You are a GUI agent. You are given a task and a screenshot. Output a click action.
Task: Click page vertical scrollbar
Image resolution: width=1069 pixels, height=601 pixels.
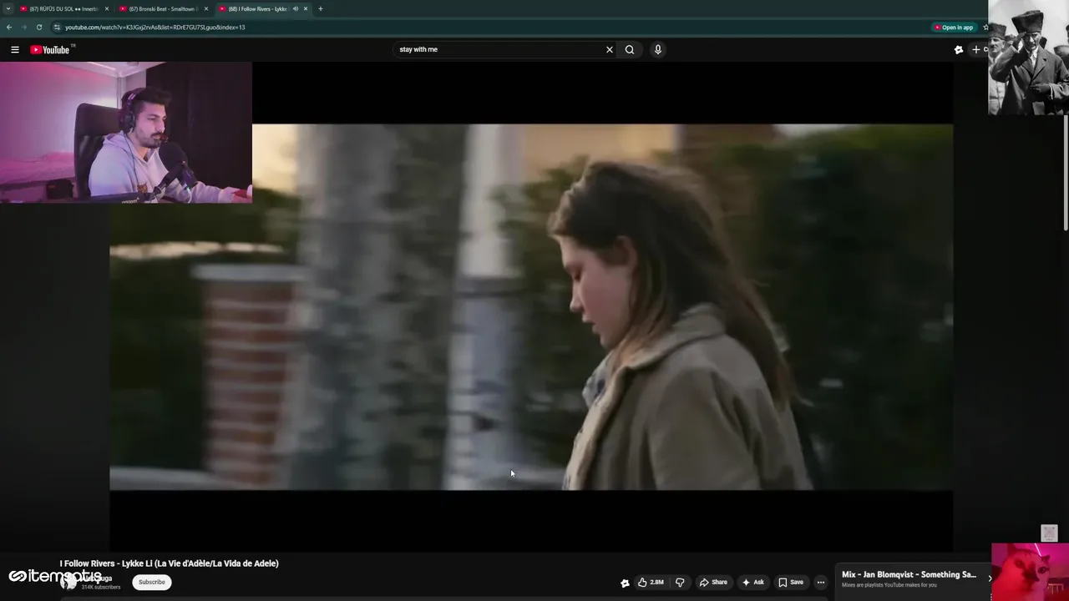click(x=1065, y=173)
